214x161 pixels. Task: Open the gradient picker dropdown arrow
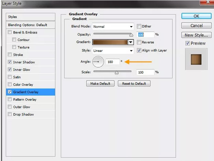click(131, 42)
